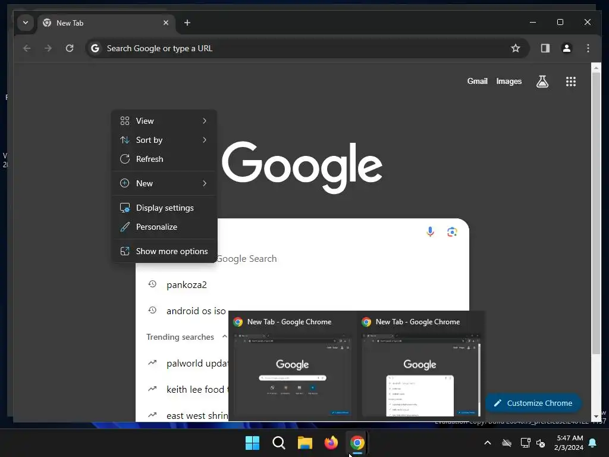This screenshot has height=457, width=609.
Task: Click the page vertical scrollbar
Action: (596, 213)
